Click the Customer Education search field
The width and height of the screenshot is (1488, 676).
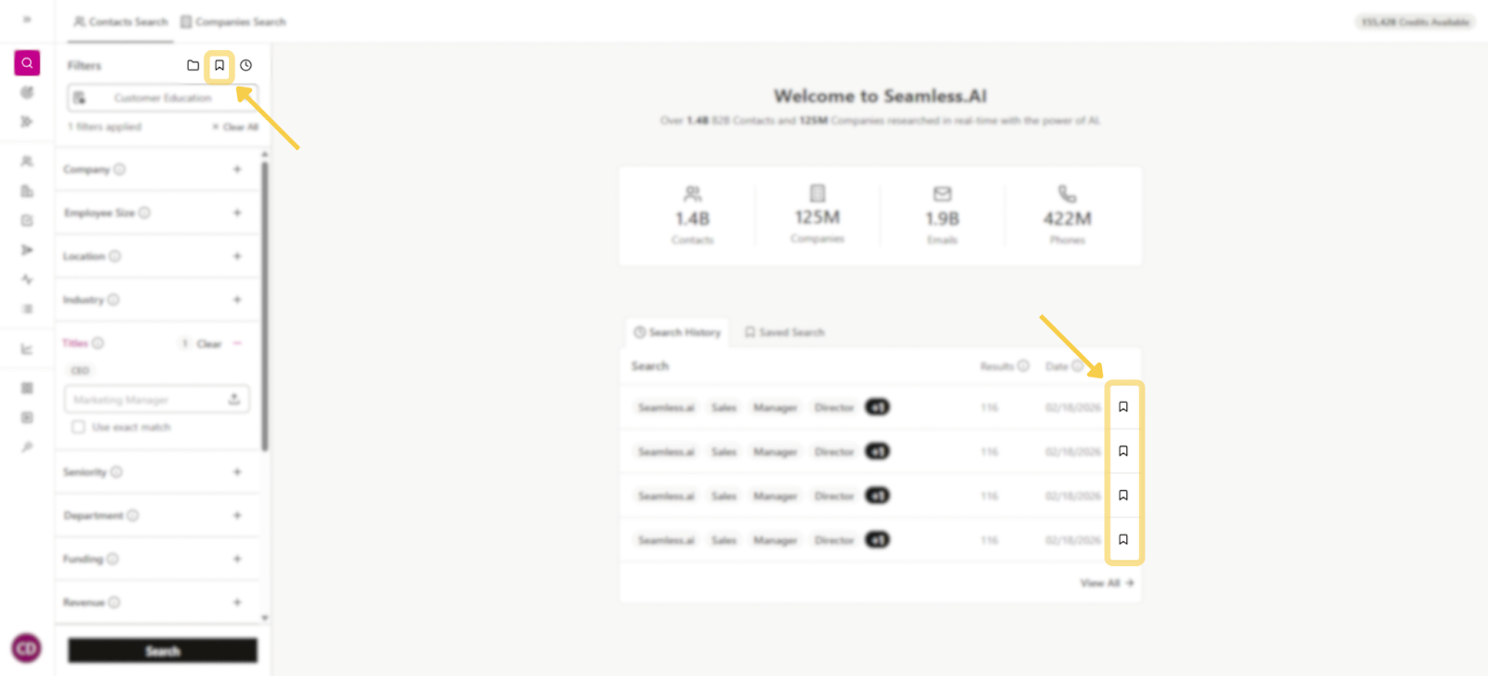tap(163, 98)
